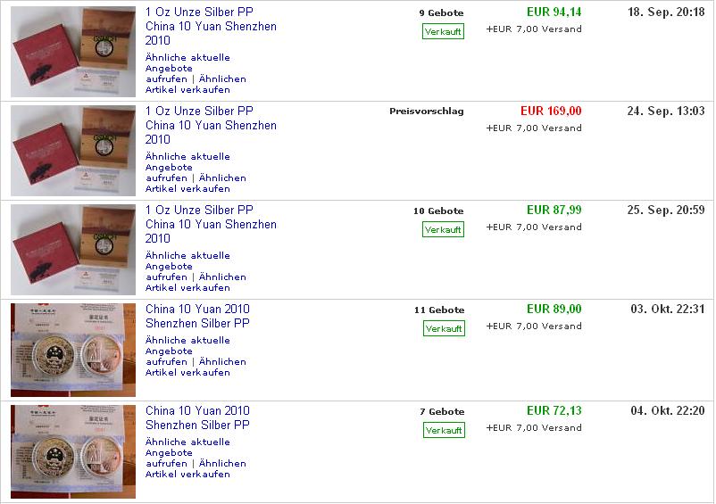The height and width of the screenshot is (504, 716).
Task: Click Verkauft badge on the 7 Gebote listing
Action: point(443,430)
